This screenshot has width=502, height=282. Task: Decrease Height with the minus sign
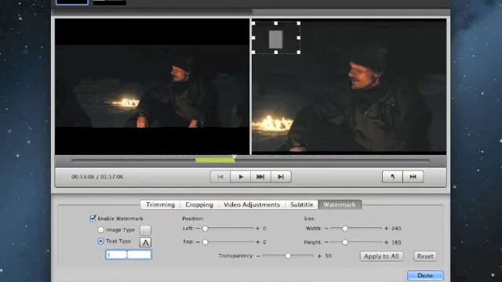pyautogui.click(x=326, y=242)
